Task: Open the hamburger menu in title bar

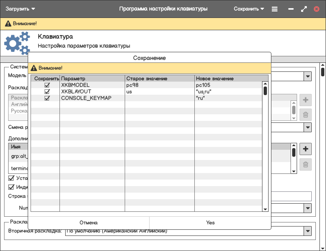Action: coord(275,9)
